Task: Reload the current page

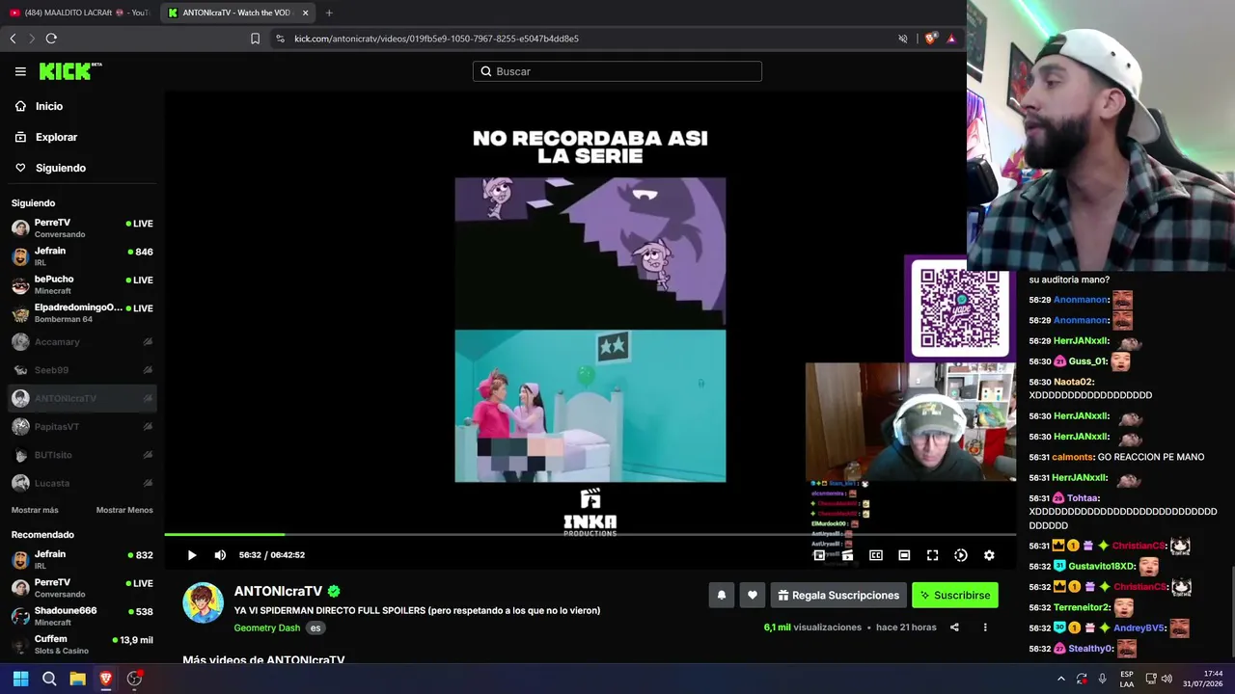Action: tap(51, 39)
